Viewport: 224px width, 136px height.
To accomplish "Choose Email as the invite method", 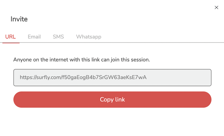I will click(x=34, y=37).
